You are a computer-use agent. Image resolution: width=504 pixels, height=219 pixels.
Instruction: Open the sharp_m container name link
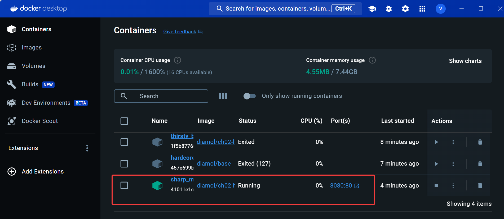pos(182,179)
